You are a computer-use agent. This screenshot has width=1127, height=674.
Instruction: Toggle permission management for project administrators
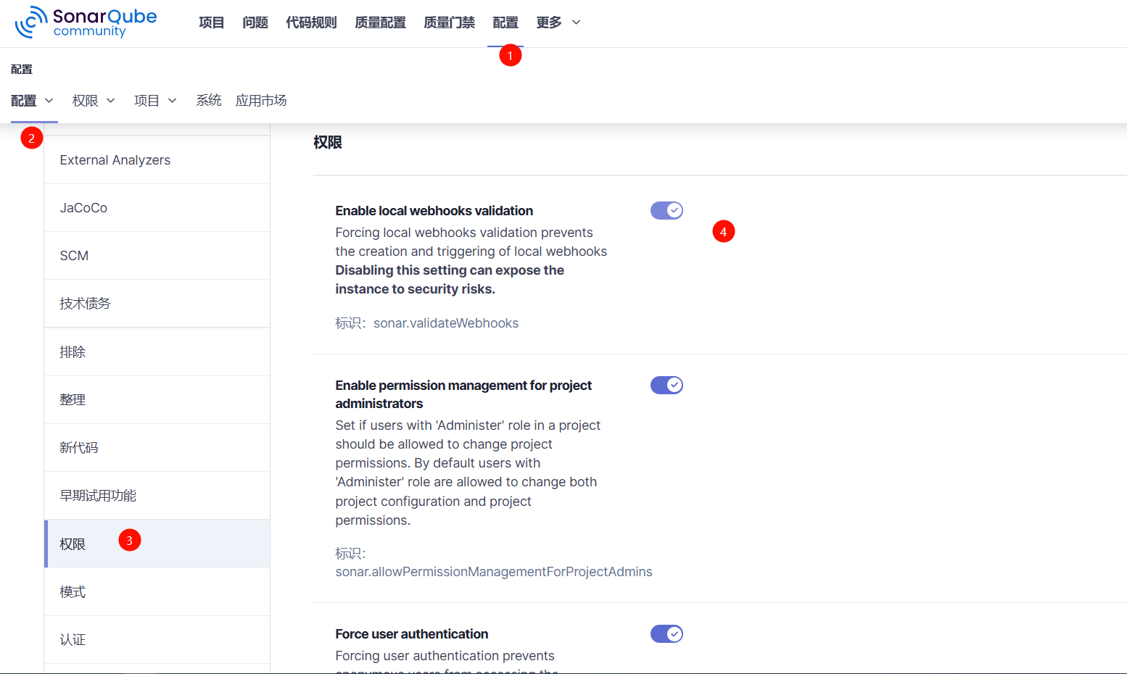666,386
